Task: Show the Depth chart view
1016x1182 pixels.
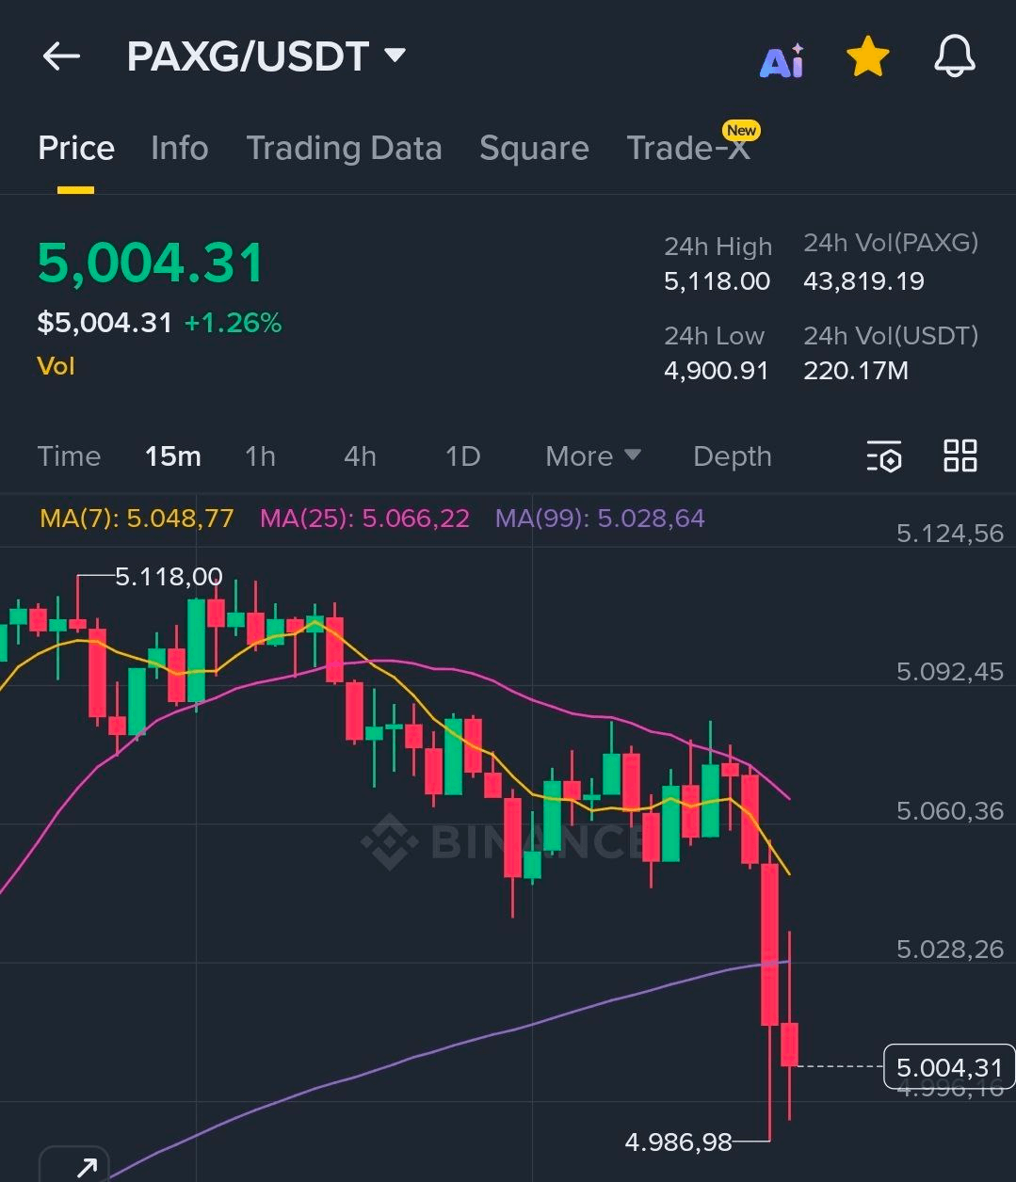Action: pyautogui.click(x=732, y=456)
